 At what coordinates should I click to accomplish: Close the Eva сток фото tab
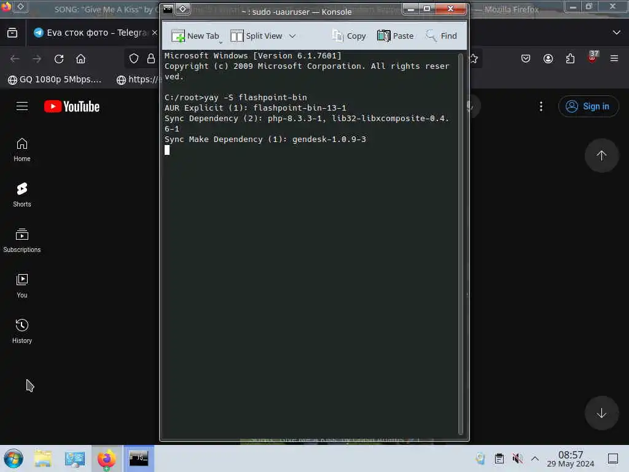pos(154,33)
